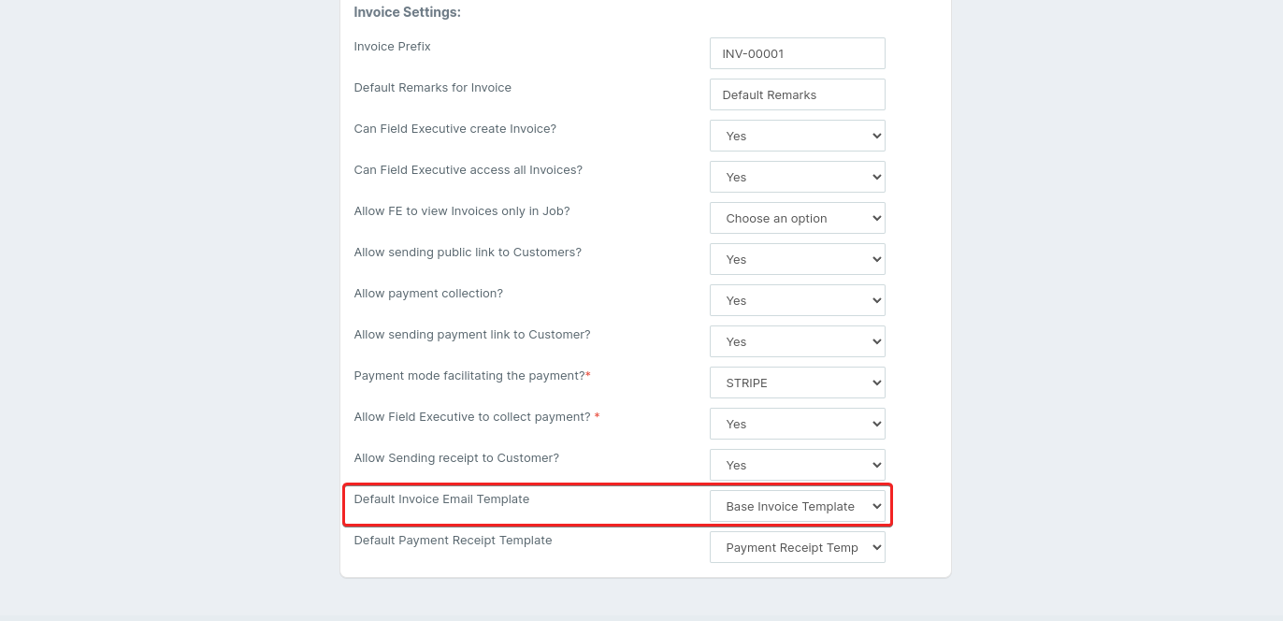
Task: Click the 'Allow FE to view Invoices only in Job?' label
Action: click(461, 211)
